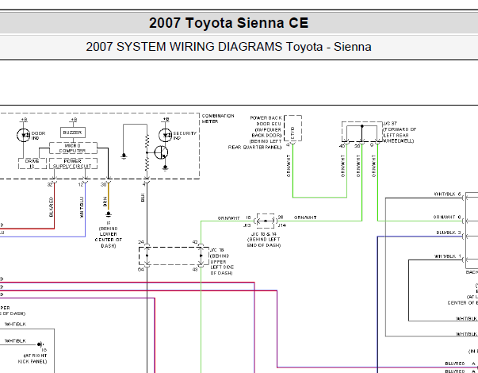Image resolution: width=478 pixels, height=373 pixels.
Task: Select the J/C 37 junction connector box
Action: [x=361, y=132]
